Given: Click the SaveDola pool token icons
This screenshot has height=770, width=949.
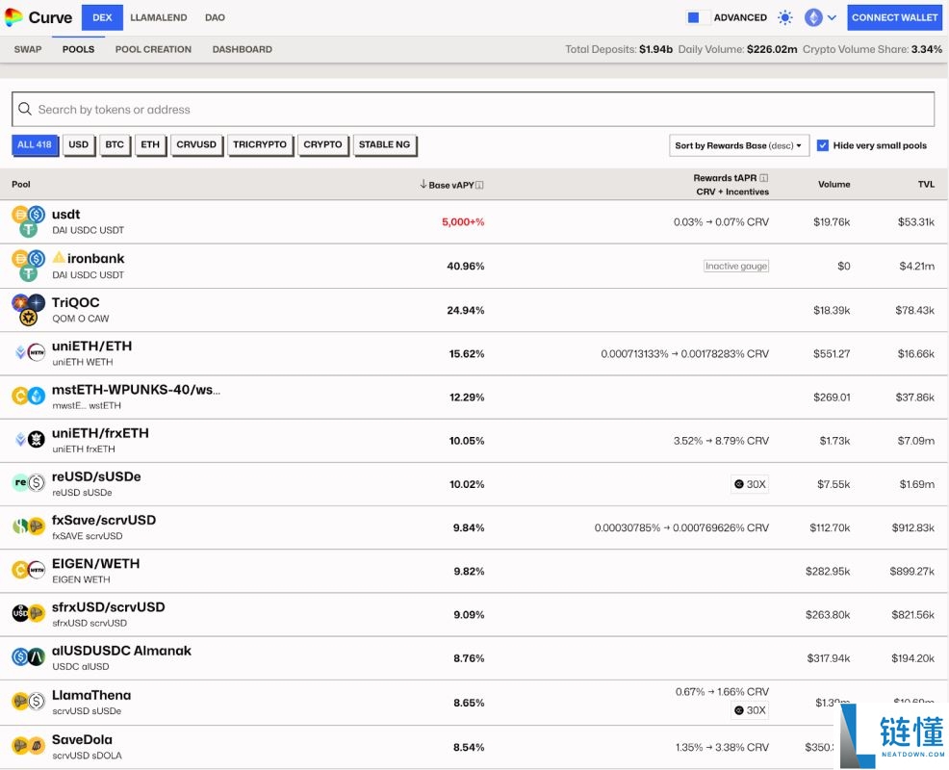Looking at the screenshot, I should pyautogui.click(x=29, y=746).
